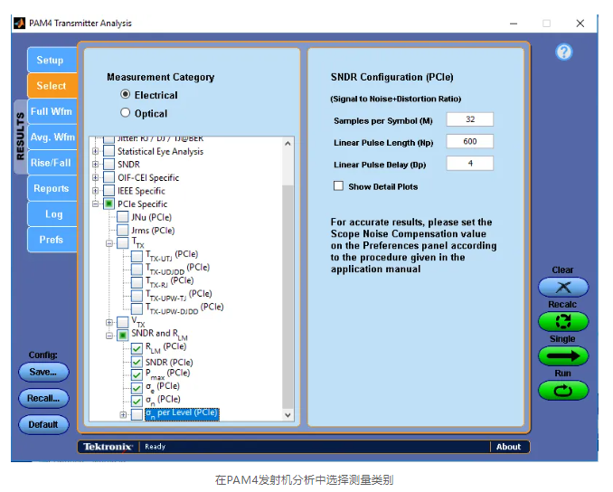613x492 pixels.
Task: Click the Samples per Symbol input field
Action: pos(468,120)
